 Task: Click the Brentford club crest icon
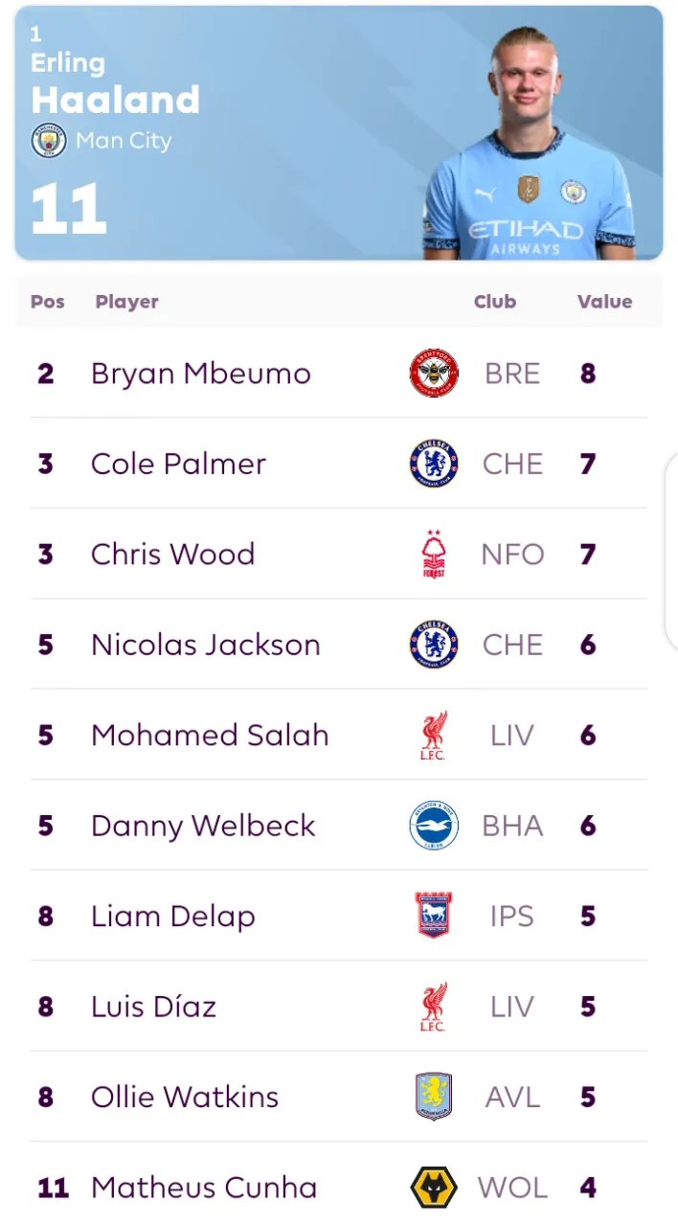[434, 374]
